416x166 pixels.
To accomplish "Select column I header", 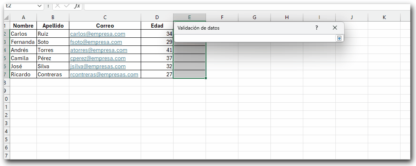I will click(x=319, y=17).
